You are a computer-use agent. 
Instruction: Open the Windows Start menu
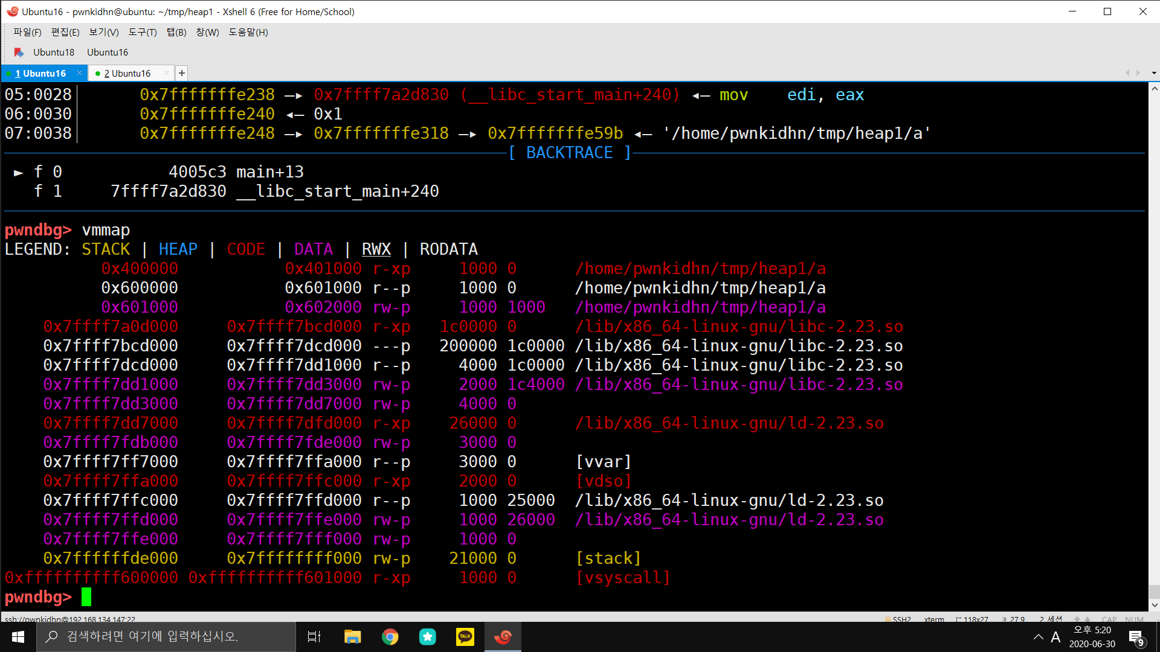tap(18, 637)
